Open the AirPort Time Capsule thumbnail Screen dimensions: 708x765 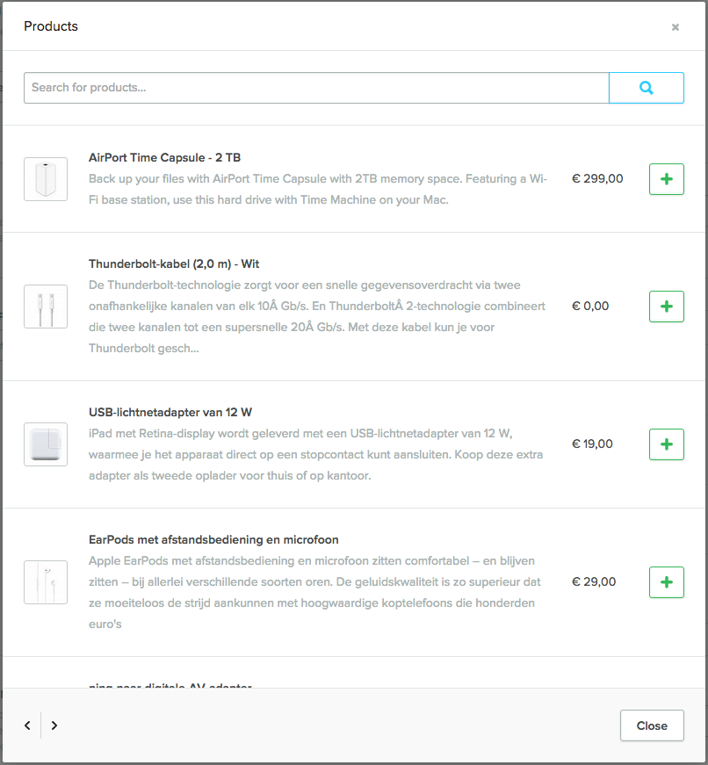(x=46, y=179)
